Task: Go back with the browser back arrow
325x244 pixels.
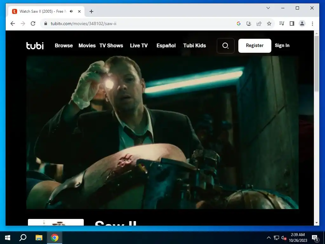Action: (13, 24)
